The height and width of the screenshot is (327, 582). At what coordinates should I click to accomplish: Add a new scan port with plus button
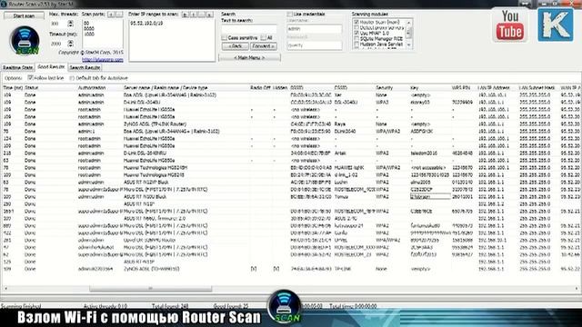(x=111, y=15)
